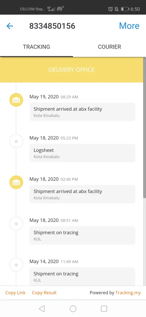Select the TRACKING tab
Image resolution: width=146 pixels, height=317 pixels.
coord(37,47)
